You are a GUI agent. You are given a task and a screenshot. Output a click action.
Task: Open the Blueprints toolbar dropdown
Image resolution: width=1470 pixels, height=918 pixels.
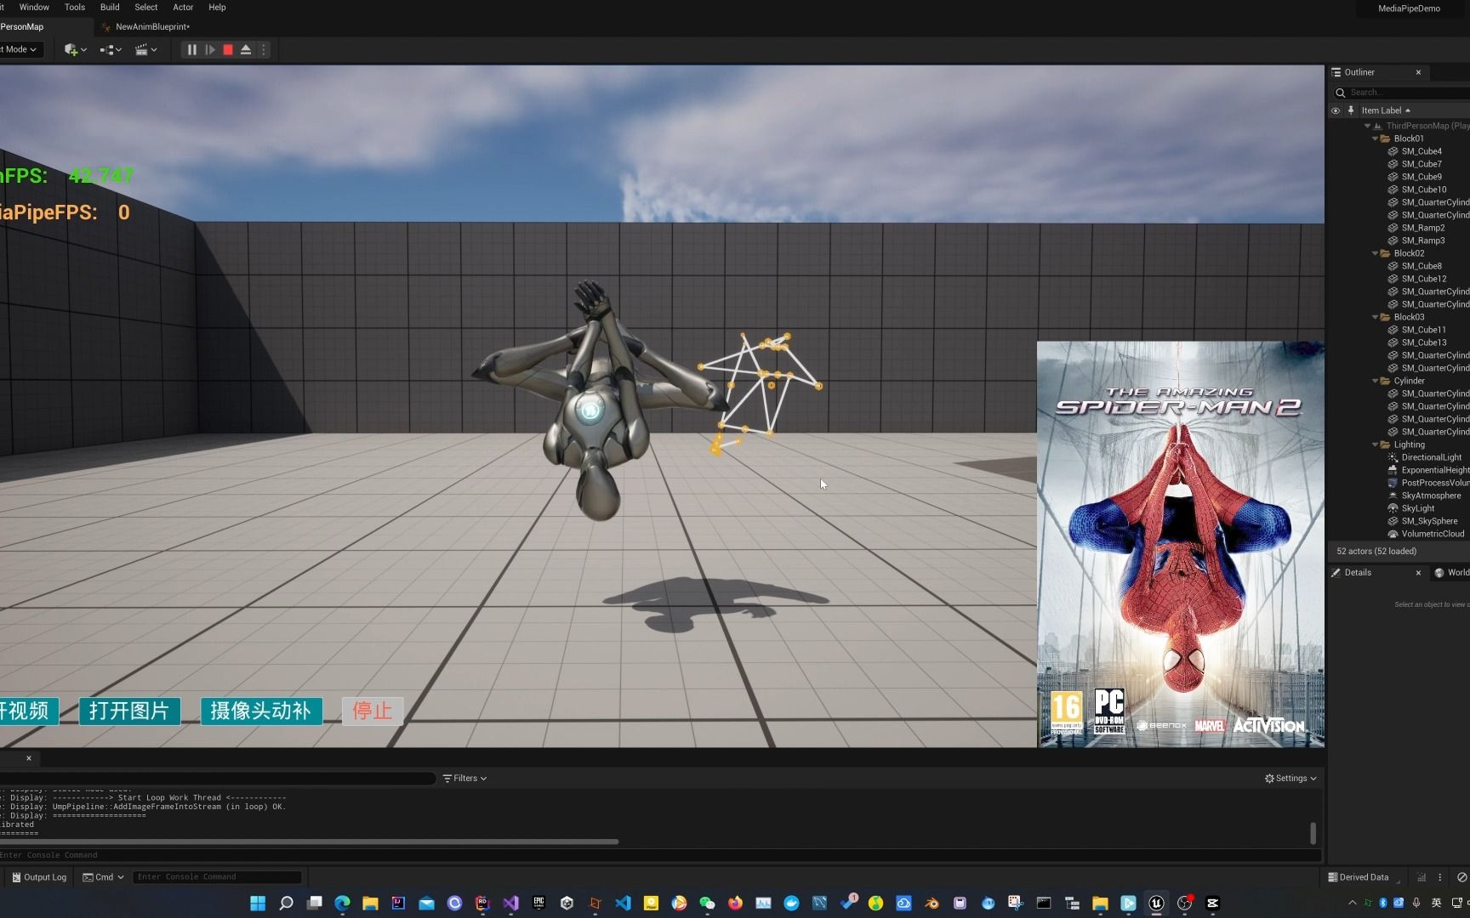click(x=111, y=50)
